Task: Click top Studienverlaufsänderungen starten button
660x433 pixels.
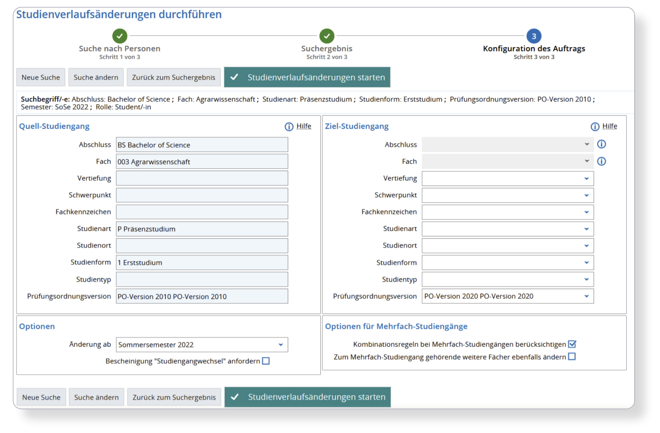Action: [x=307, y=77]
